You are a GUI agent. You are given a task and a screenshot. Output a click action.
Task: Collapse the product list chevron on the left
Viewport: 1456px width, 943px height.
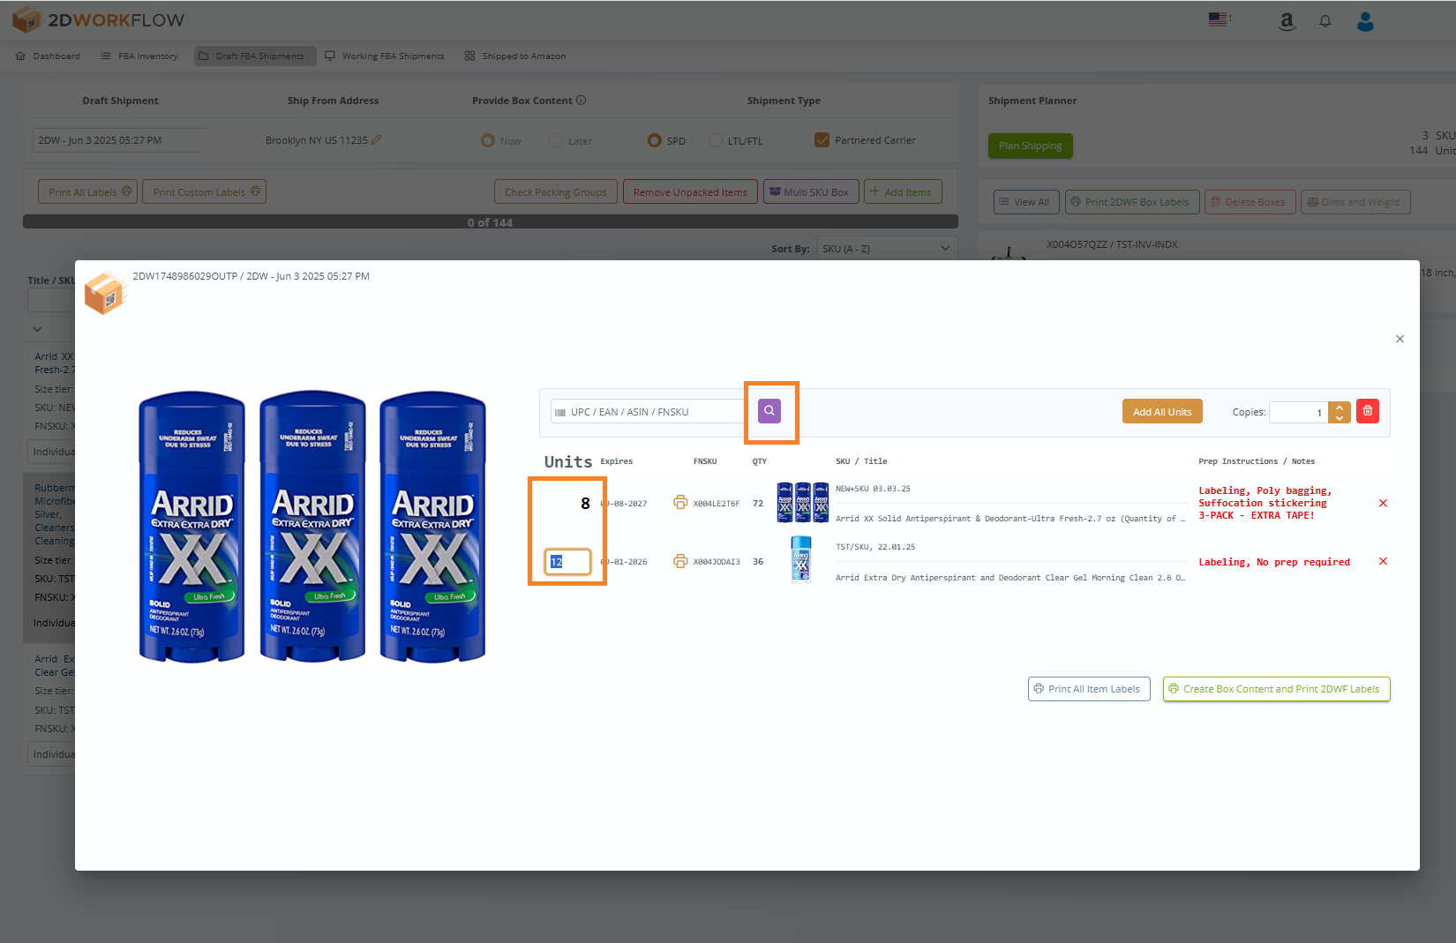click(37, 328)
